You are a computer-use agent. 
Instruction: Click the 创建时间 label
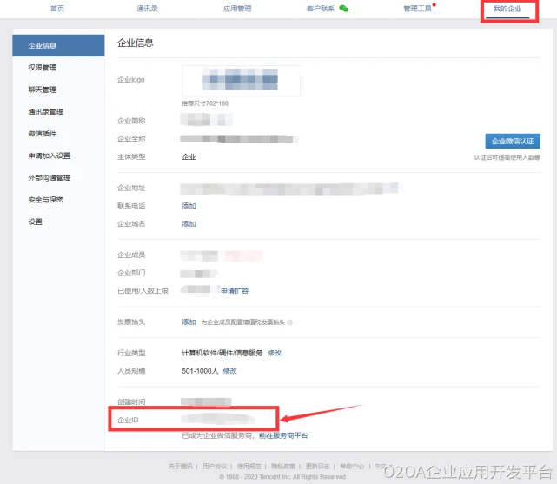(x=131, y=401)
